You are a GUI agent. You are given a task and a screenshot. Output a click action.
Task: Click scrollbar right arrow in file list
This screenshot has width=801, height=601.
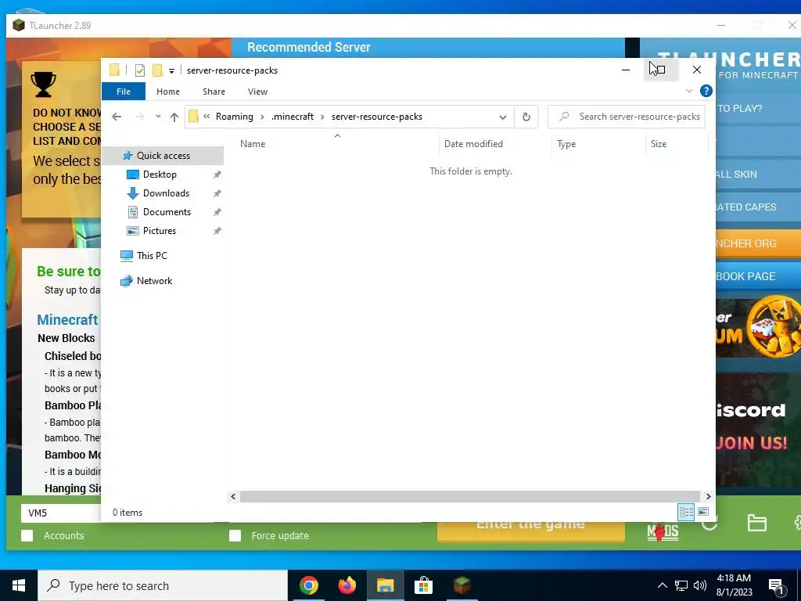pyautogui.click(x=708, y=496)
